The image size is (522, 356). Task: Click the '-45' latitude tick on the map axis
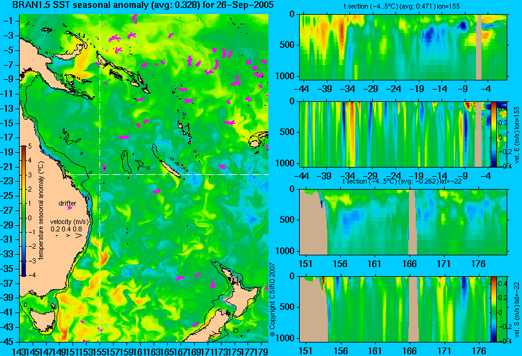(x=7, y=341)
